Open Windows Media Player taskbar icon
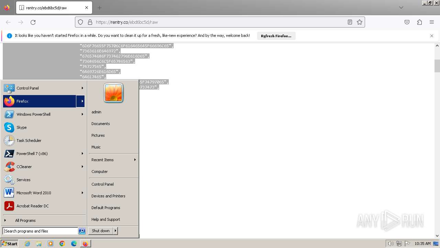Image resolution: width=440 pixels, height=248 pixels. point(51,244)
